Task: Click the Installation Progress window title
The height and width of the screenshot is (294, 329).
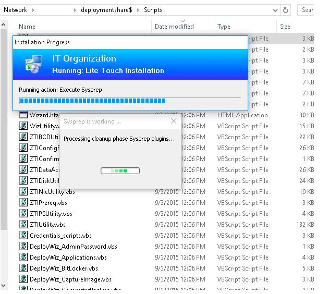Action: click(x=42, y=42)
